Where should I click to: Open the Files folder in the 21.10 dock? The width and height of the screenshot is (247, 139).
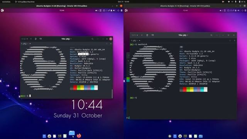point(201,136)
